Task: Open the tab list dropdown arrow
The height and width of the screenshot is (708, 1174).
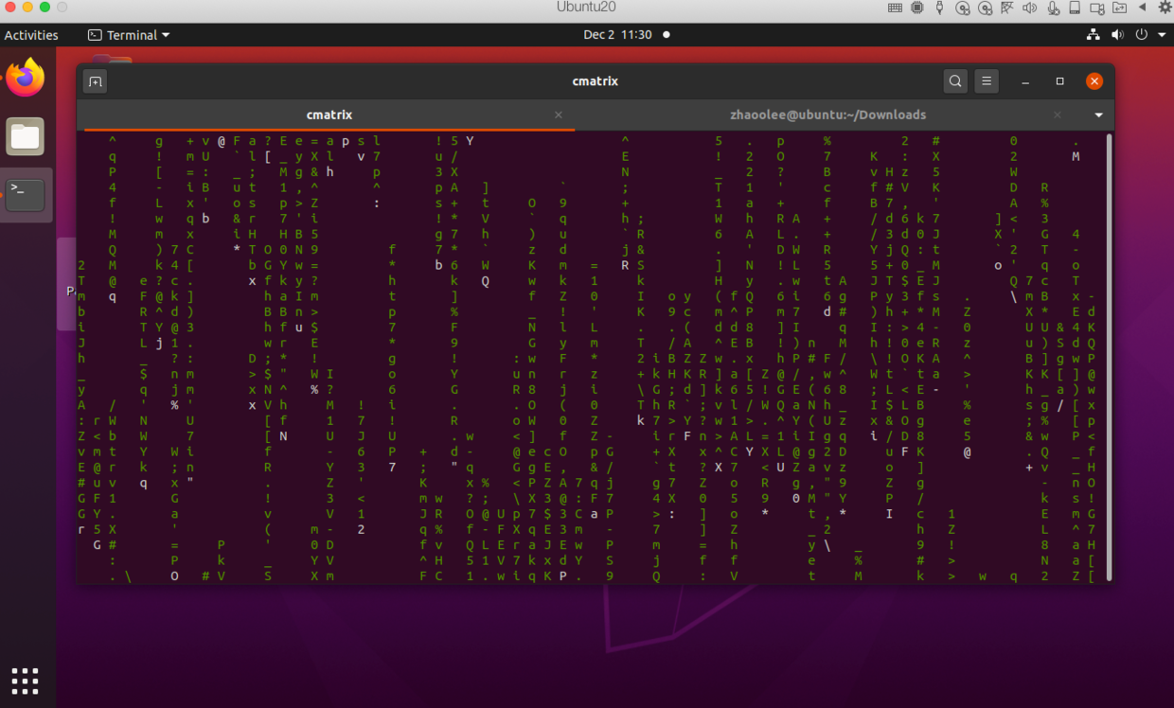Action: coord(1098,115)
